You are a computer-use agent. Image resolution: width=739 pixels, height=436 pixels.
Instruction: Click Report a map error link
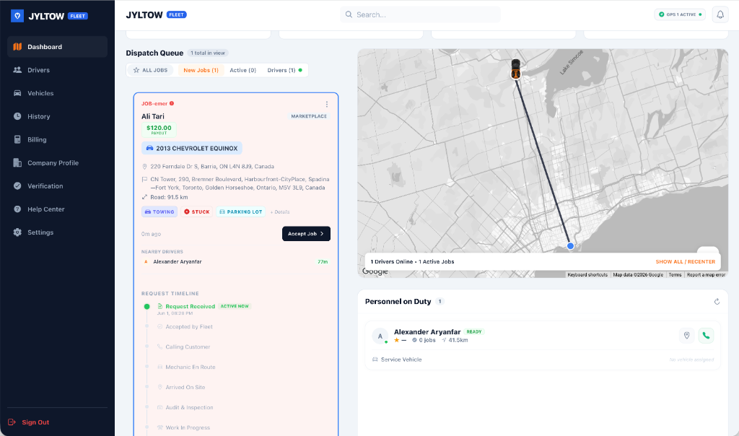(706, 274)
